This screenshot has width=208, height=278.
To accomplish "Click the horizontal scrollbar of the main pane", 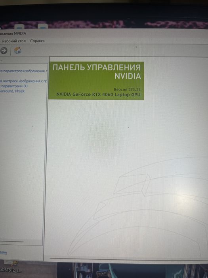I will click(x=129, y=259).
